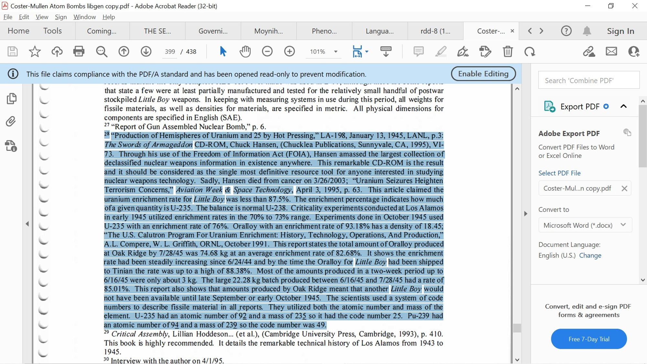
Task: Open the notifications bell
Action: point(587,31)
